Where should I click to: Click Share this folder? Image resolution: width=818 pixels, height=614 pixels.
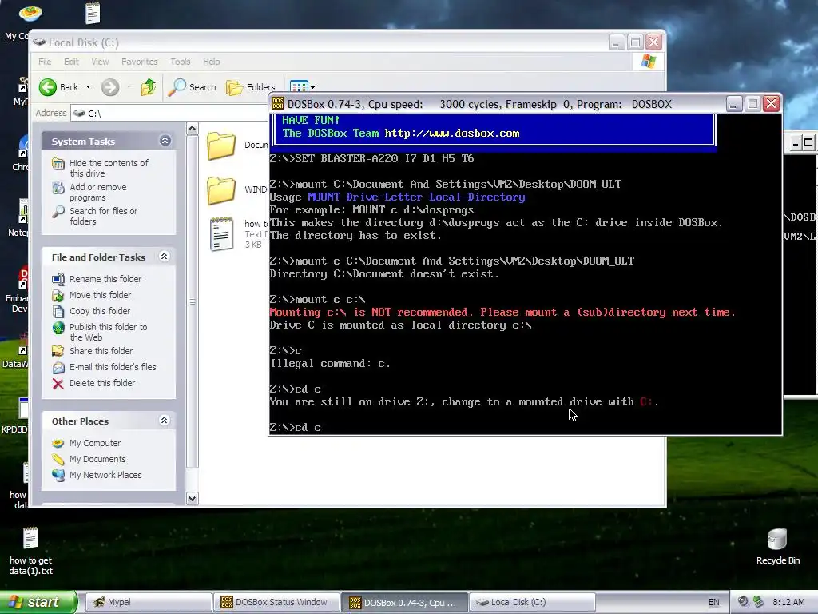click(101, 351)
